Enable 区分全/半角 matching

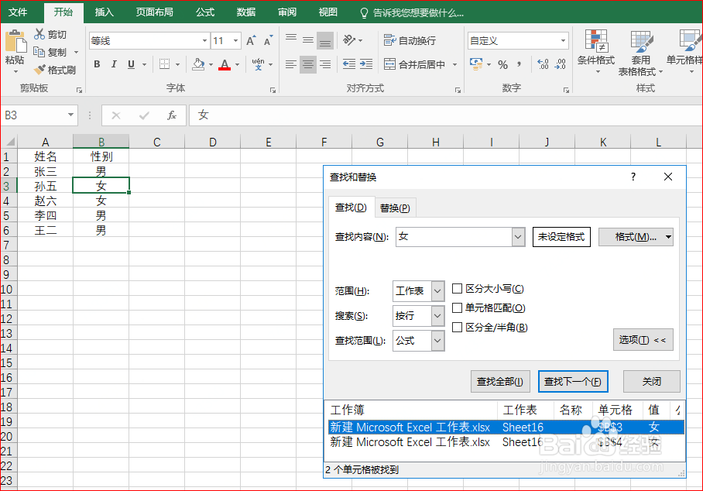click(458, 328)
